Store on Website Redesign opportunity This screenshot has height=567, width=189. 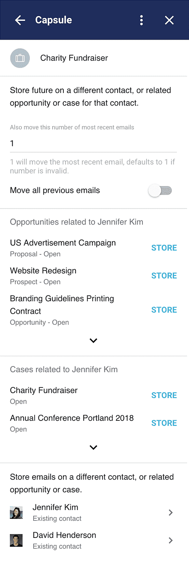(164, 276)
